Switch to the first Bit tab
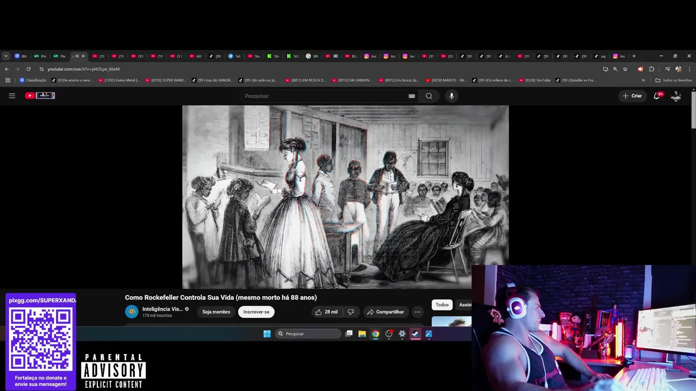The image size is (696, 391). [21, 56]
